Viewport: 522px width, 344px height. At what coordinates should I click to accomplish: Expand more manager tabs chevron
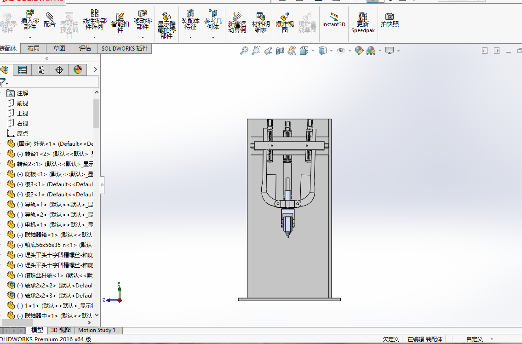(96, 69)
